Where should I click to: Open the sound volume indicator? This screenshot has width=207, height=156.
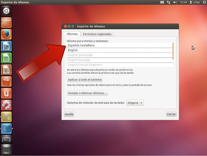point(175,2)
